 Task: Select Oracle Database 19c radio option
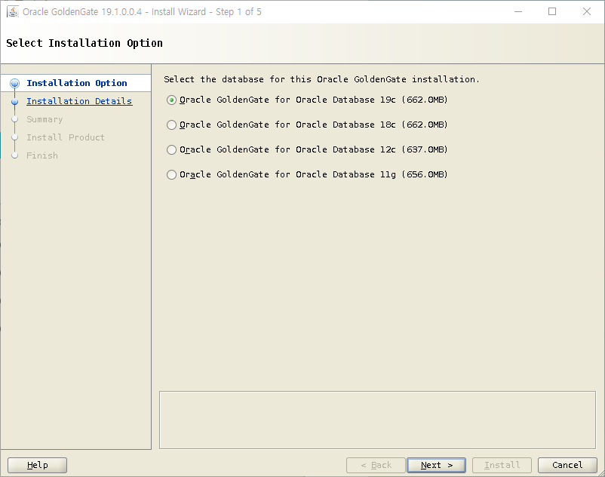click(172, 100)
